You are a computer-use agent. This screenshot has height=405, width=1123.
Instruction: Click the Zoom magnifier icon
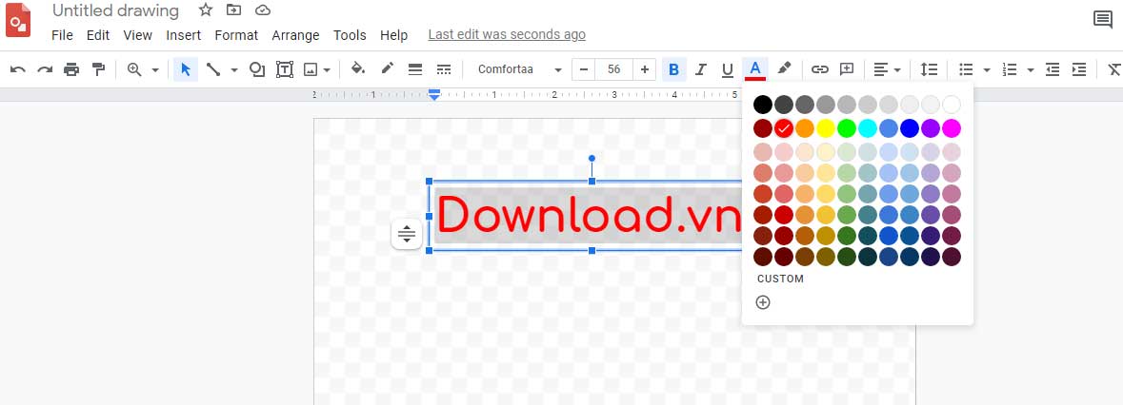(x=134, y=69)
